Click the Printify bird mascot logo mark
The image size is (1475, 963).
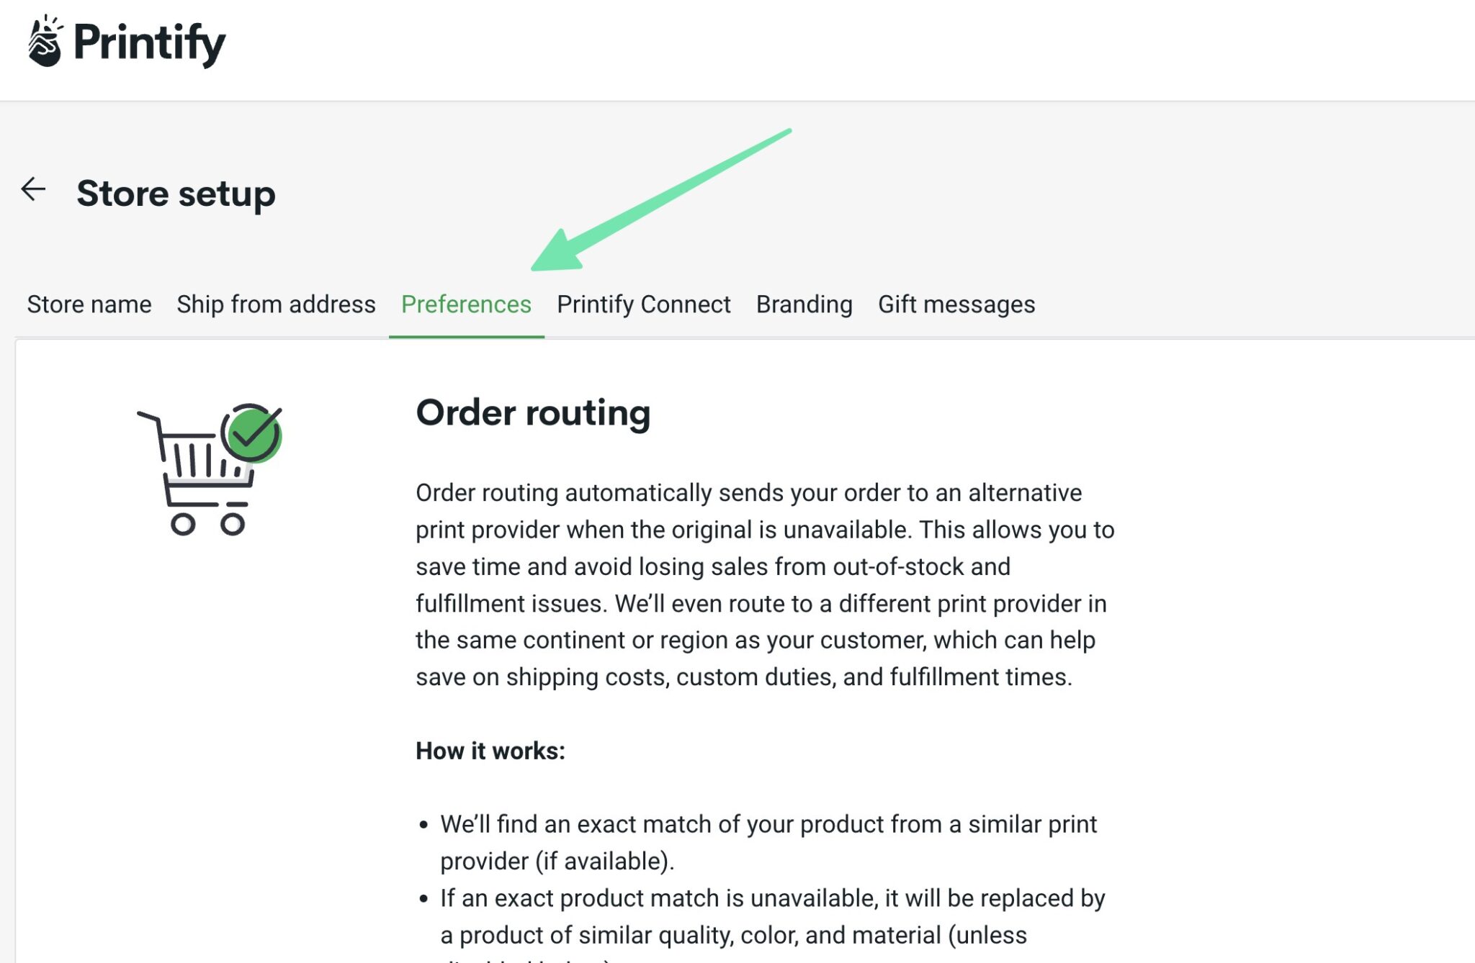(43, 43)
